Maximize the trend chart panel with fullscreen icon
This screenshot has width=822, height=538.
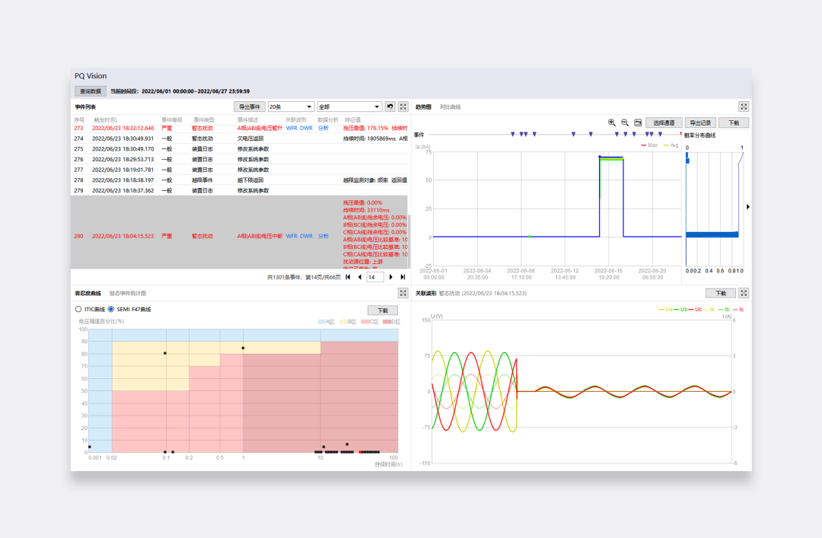click(x=744, y=107)
